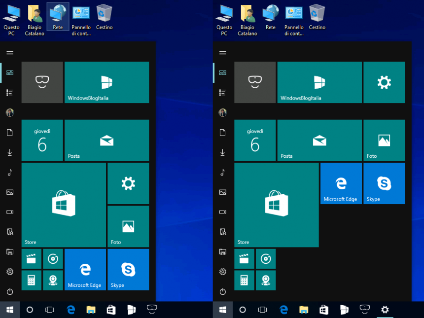
Task: Open the Documents icon in the sidebar
Action: pos(10,132)
